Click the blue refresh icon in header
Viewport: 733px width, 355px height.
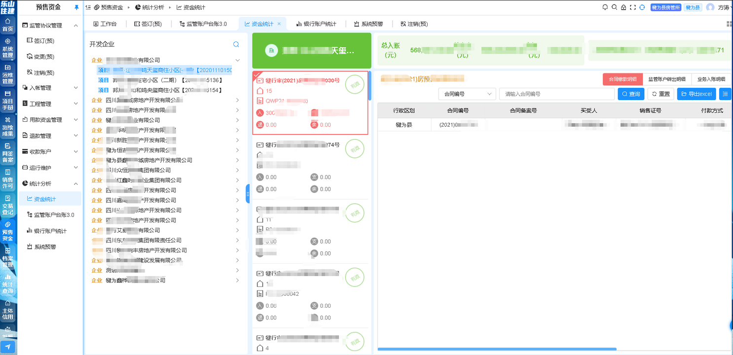coord(642,7)
